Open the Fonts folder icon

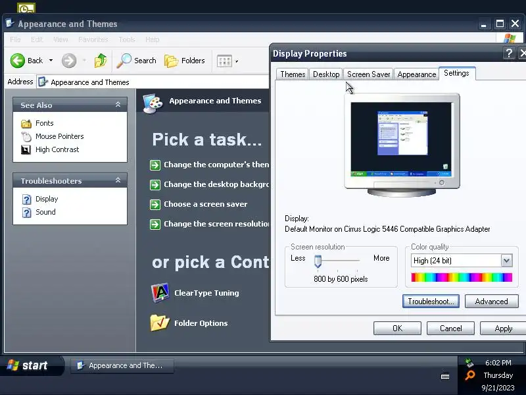26,124
